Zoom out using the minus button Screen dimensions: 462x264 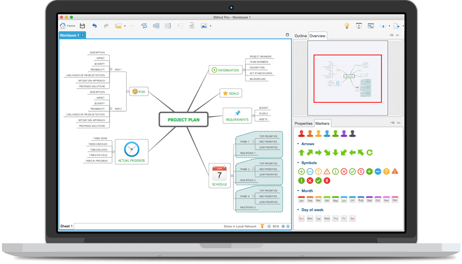tap(269, 226)
